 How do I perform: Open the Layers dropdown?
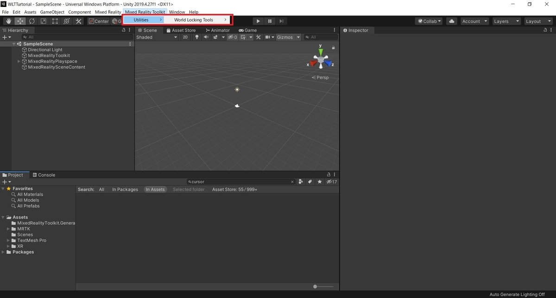click(x=505, y=21)
